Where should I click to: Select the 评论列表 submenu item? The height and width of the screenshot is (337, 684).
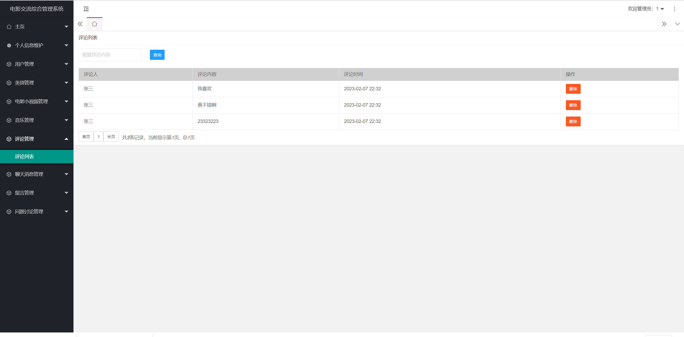[x=24, y=157]
